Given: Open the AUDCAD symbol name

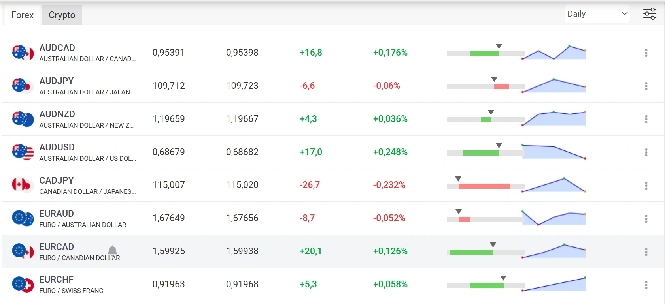Looking at the screenshot, I should pos(57,48).
